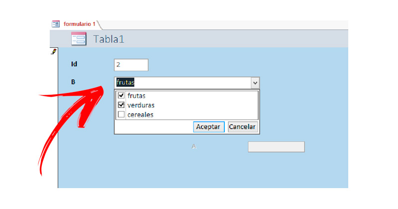Click the Id field label
Screen dimensions: 398x209
[75, 64]
